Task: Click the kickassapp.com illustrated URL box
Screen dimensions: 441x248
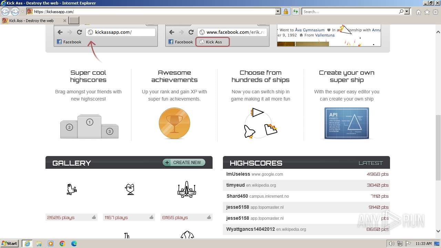Action: [121, 32]
